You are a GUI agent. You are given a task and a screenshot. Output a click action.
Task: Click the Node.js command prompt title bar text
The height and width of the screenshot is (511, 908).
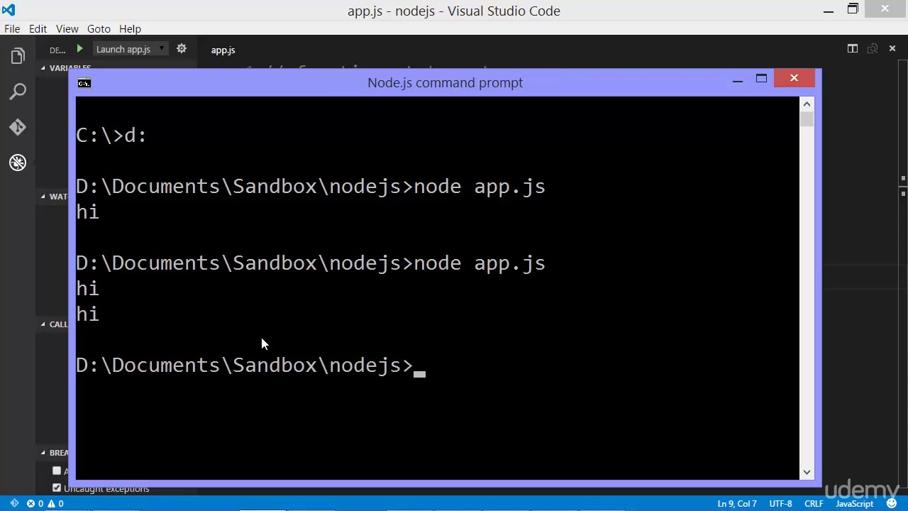[445, 82]
